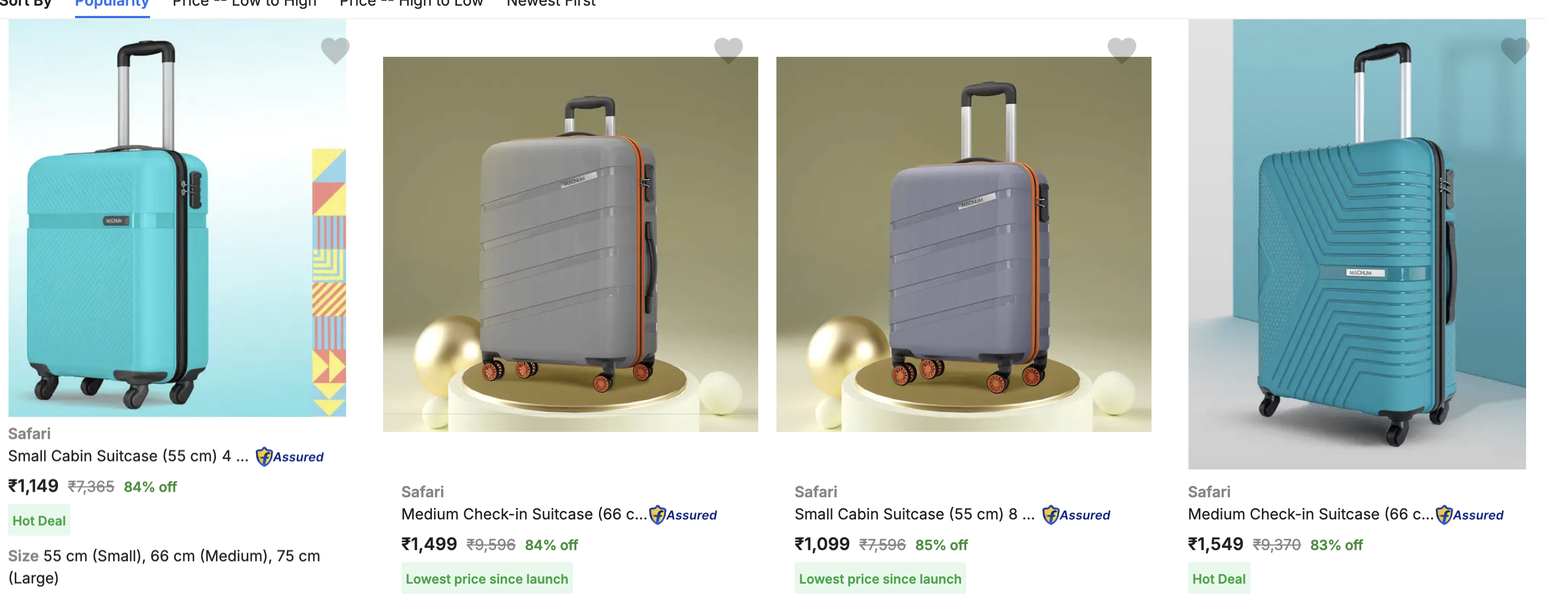Favorite the ₹1,099 Small Cabin Suitcase
Image resolution: width=1546 pixels, height=599 pixels.
click(x=1121, y=50)
